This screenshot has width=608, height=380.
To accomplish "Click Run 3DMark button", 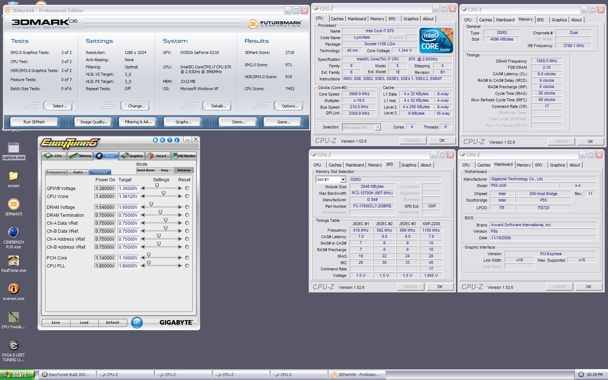I will click(x=34, y=122).
